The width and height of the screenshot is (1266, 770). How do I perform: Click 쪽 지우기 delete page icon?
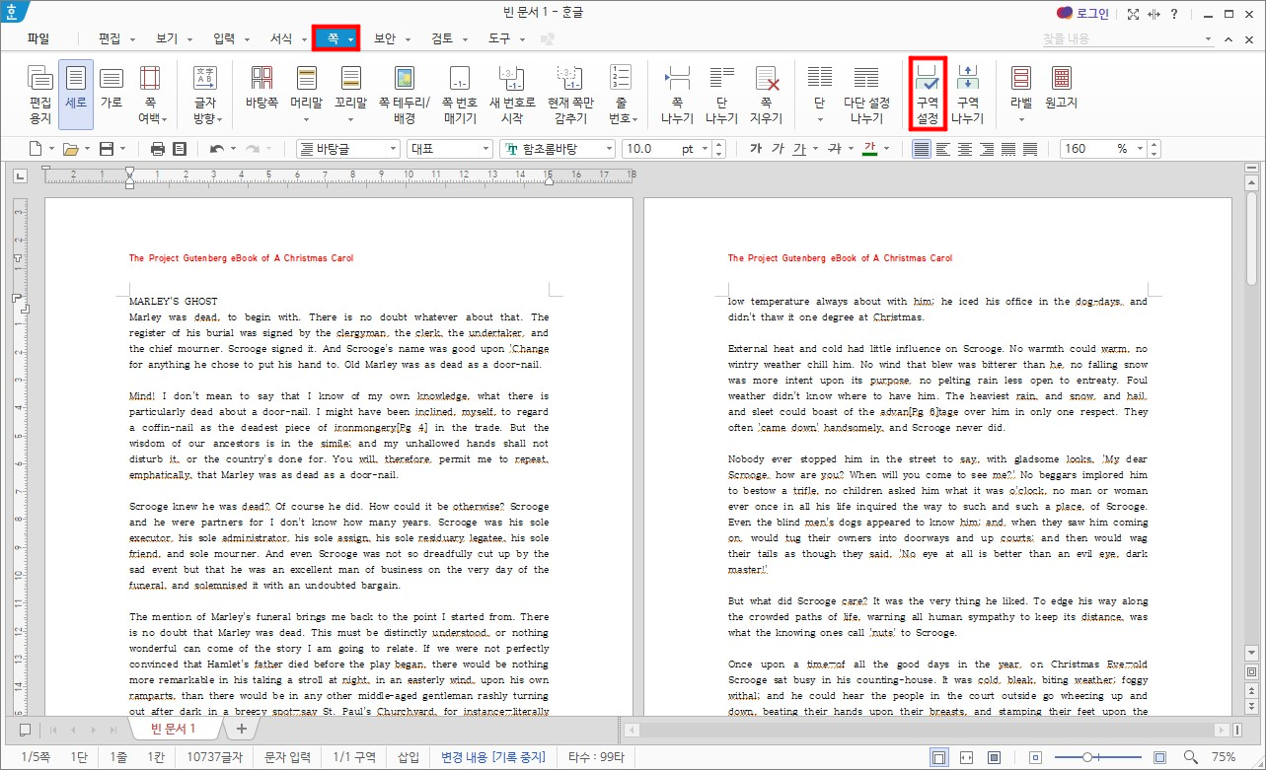point(766,94)
